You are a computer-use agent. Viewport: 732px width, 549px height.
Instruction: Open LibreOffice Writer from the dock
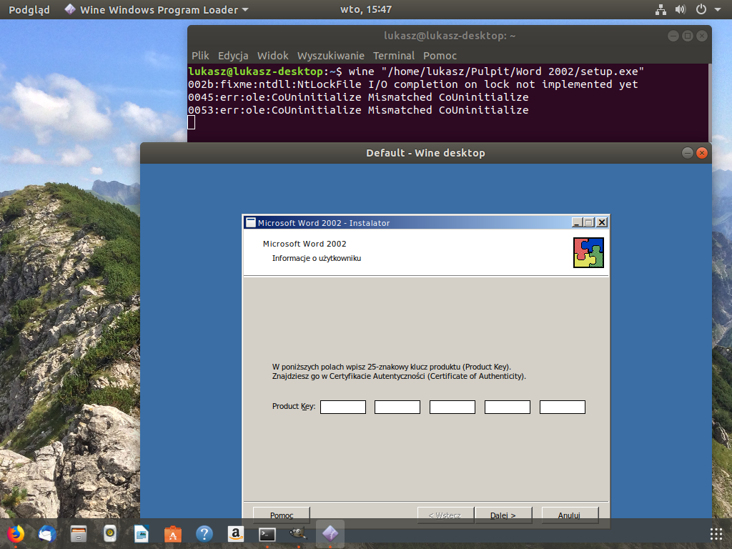142,533
